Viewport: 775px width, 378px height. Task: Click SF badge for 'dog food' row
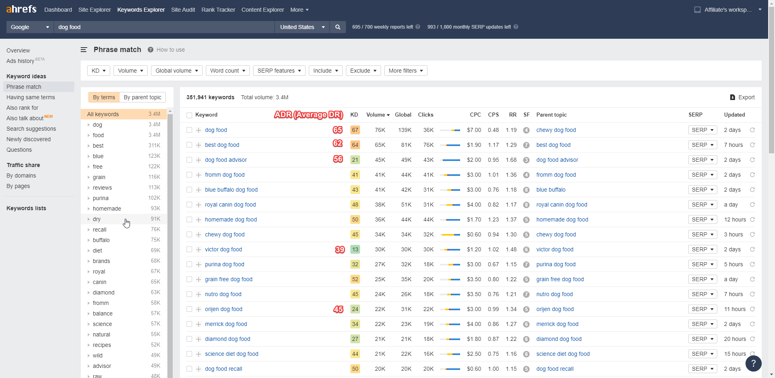526,130
